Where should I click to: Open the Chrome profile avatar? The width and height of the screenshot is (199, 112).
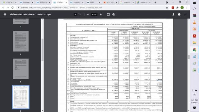(182, 7)
